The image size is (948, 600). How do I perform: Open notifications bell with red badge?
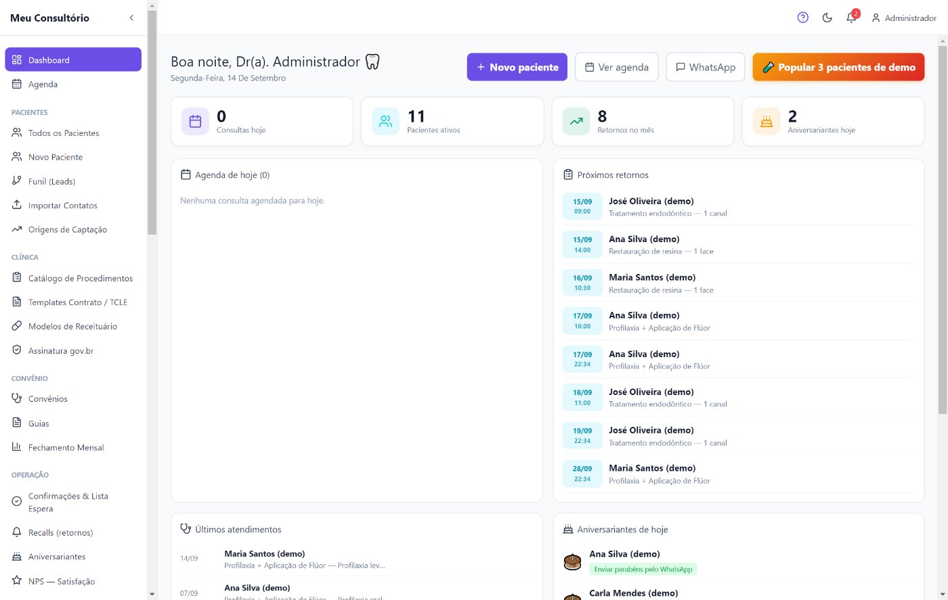click(852, 17)
